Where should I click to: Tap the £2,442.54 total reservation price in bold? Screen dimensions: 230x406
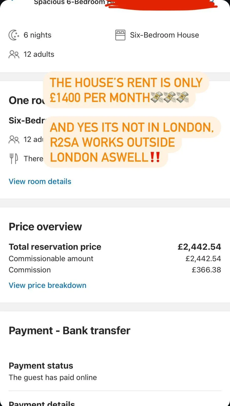click(199, 247)
